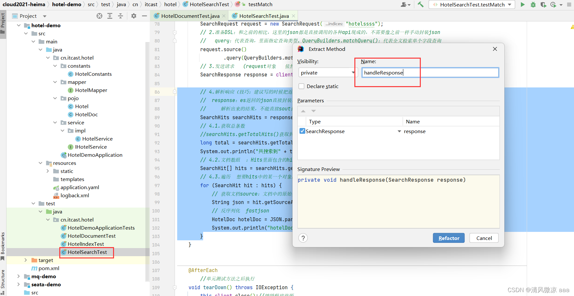The height and width of the screenshot is (296, 574).
Task: Click the Cancel button
Action: [x=484, y=238]
